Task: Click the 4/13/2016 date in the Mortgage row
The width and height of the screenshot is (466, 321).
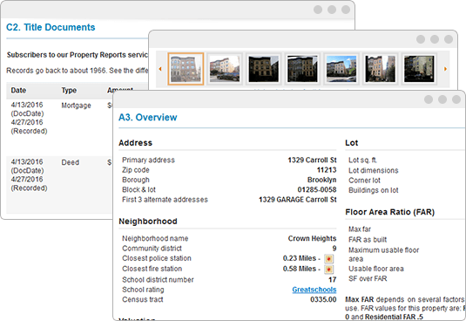Action: pyautogui.click(x=27, y=105)
